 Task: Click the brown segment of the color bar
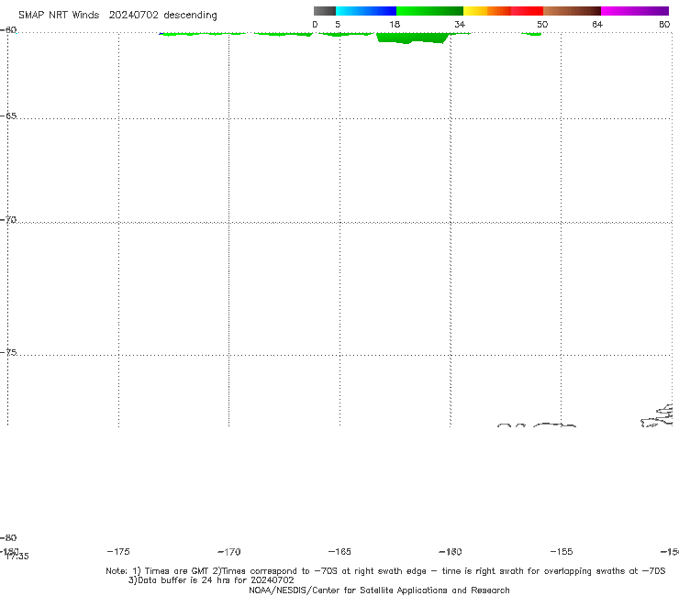point(572,11)
